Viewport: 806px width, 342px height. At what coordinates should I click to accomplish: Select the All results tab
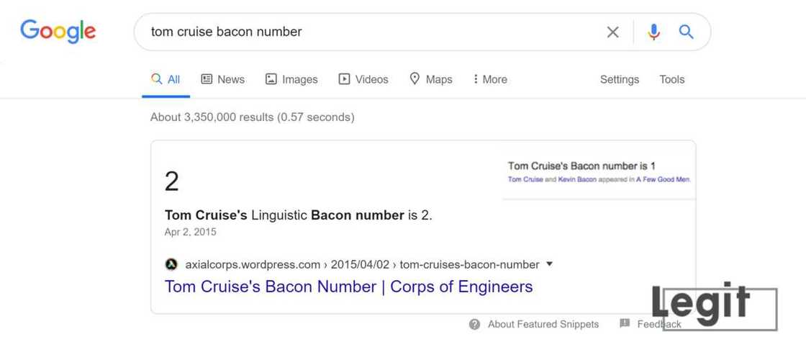(166, 79)
